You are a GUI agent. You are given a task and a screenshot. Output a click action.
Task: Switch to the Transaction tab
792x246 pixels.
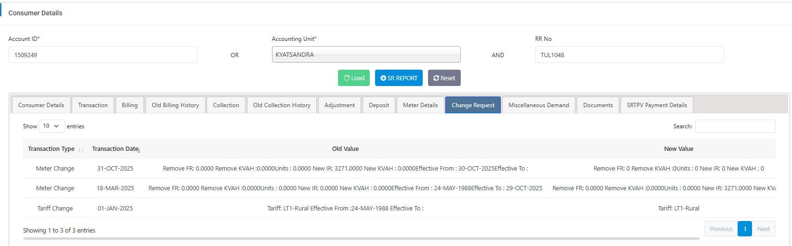93,105
